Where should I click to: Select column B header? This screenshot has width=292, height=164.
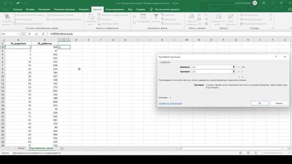tap(45, 40)
